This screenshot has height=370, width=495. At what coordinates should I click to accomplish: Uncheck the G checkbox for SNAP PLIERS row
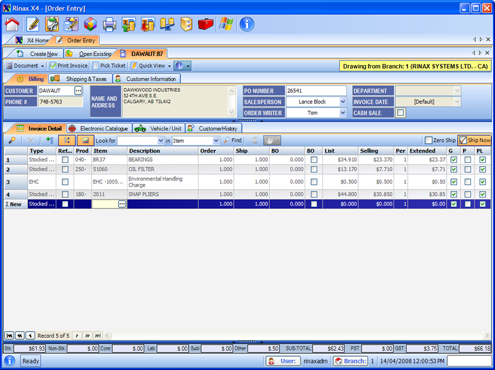[x=454, y=194]
